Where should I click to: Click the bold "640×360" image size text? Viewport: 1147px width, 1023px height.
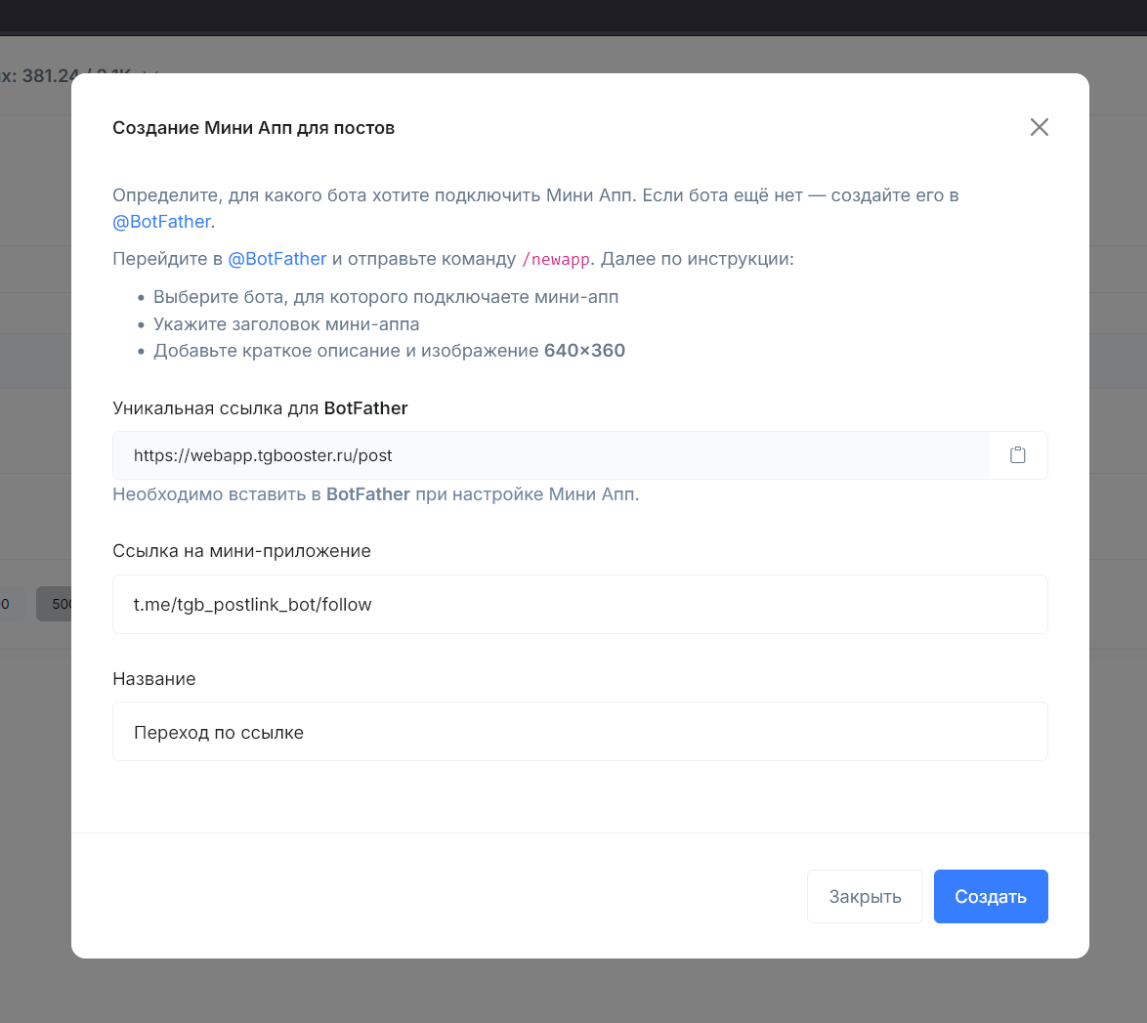tap(584, 351)
